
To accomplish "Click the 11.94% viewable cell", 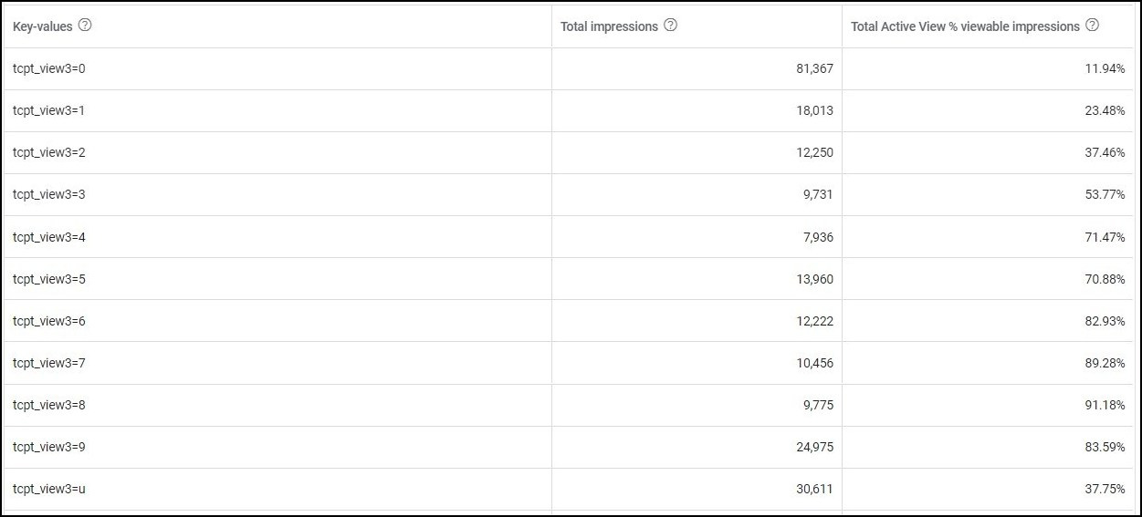I will click(x=1105, y=68).
